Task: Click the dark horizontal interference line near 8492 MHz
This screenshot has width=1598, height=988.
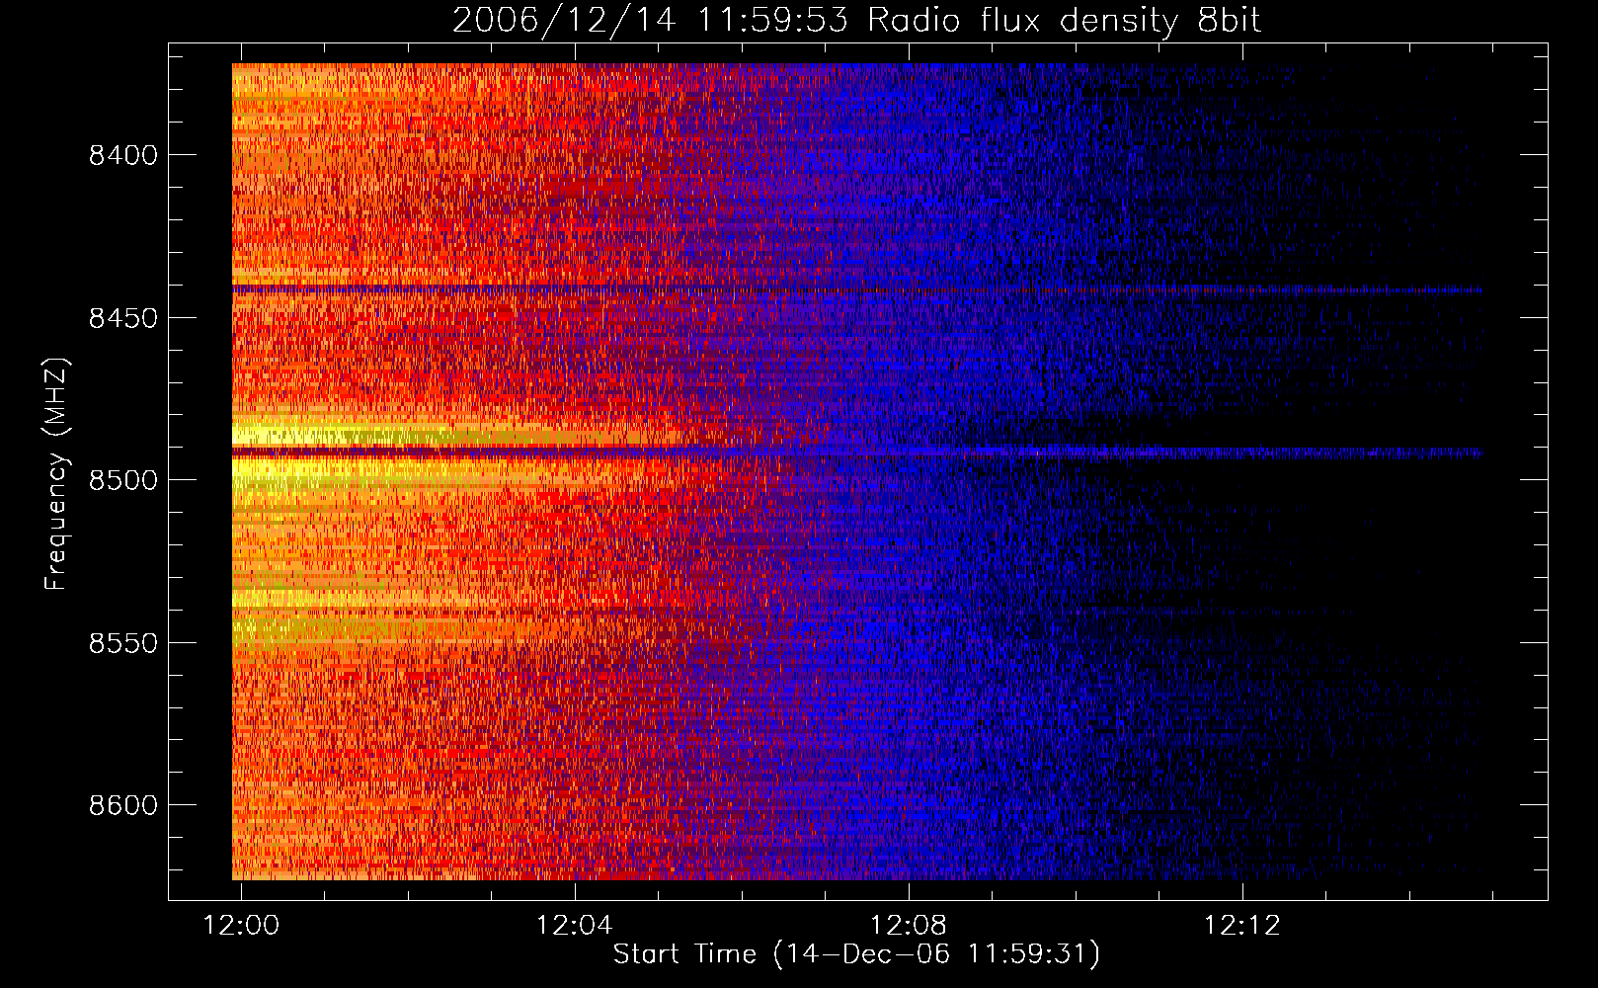Action: click(857, 453)
